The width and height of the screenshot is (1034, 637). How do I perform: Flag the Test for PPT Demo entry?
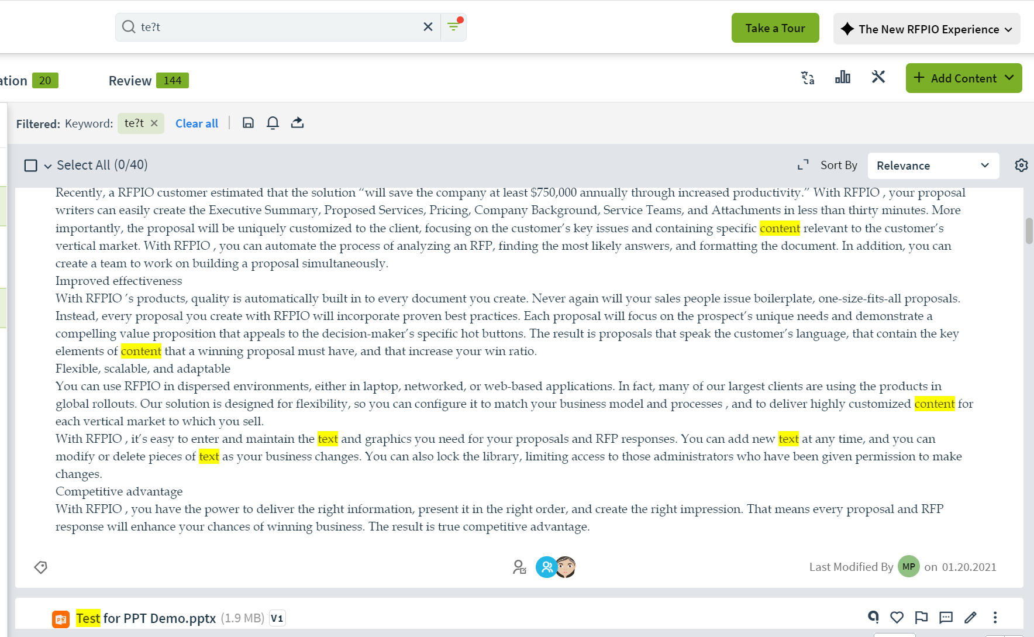(921, 617)
